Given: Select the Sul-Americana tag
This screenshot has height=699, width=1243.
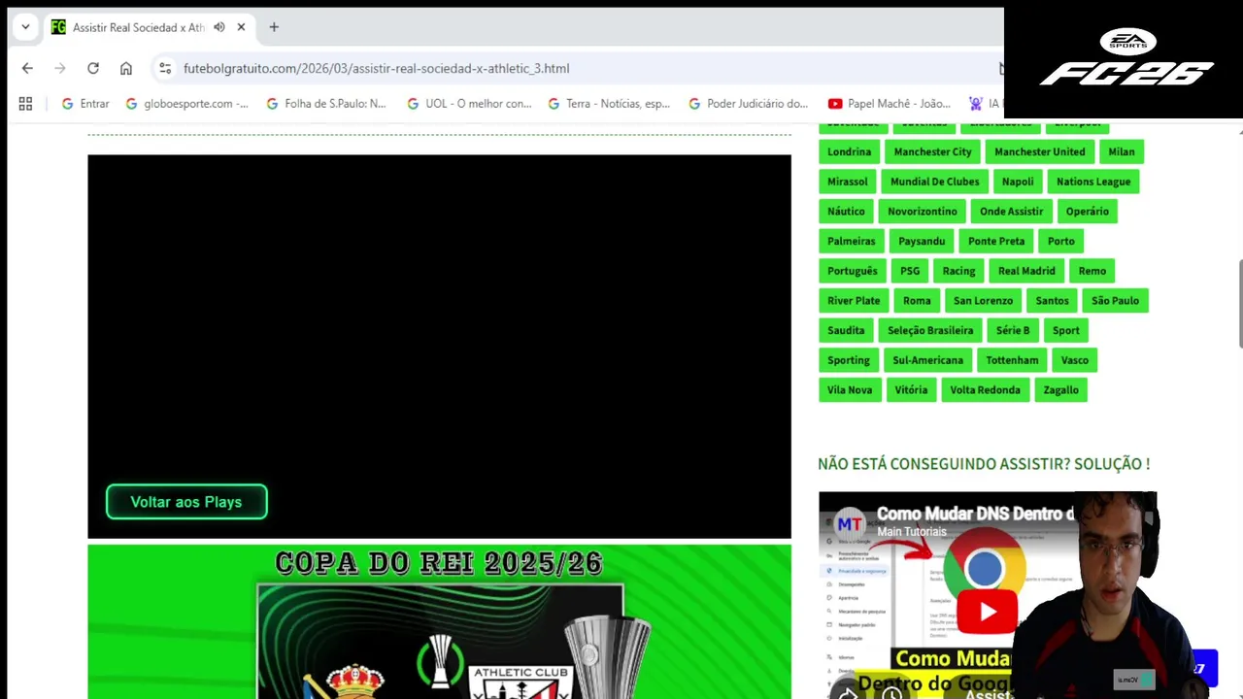Looking at the screenshot, I should click(927, 360).
